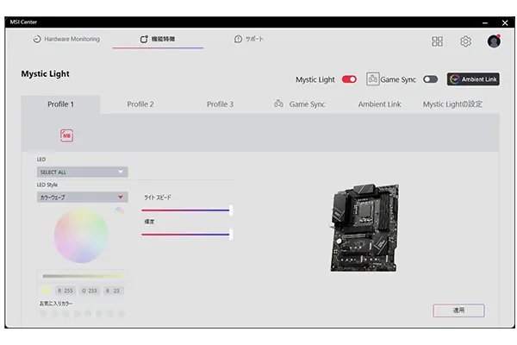Toggle the Mystic Light switch off
Viewport: 517px width, 345px height.
349,79
